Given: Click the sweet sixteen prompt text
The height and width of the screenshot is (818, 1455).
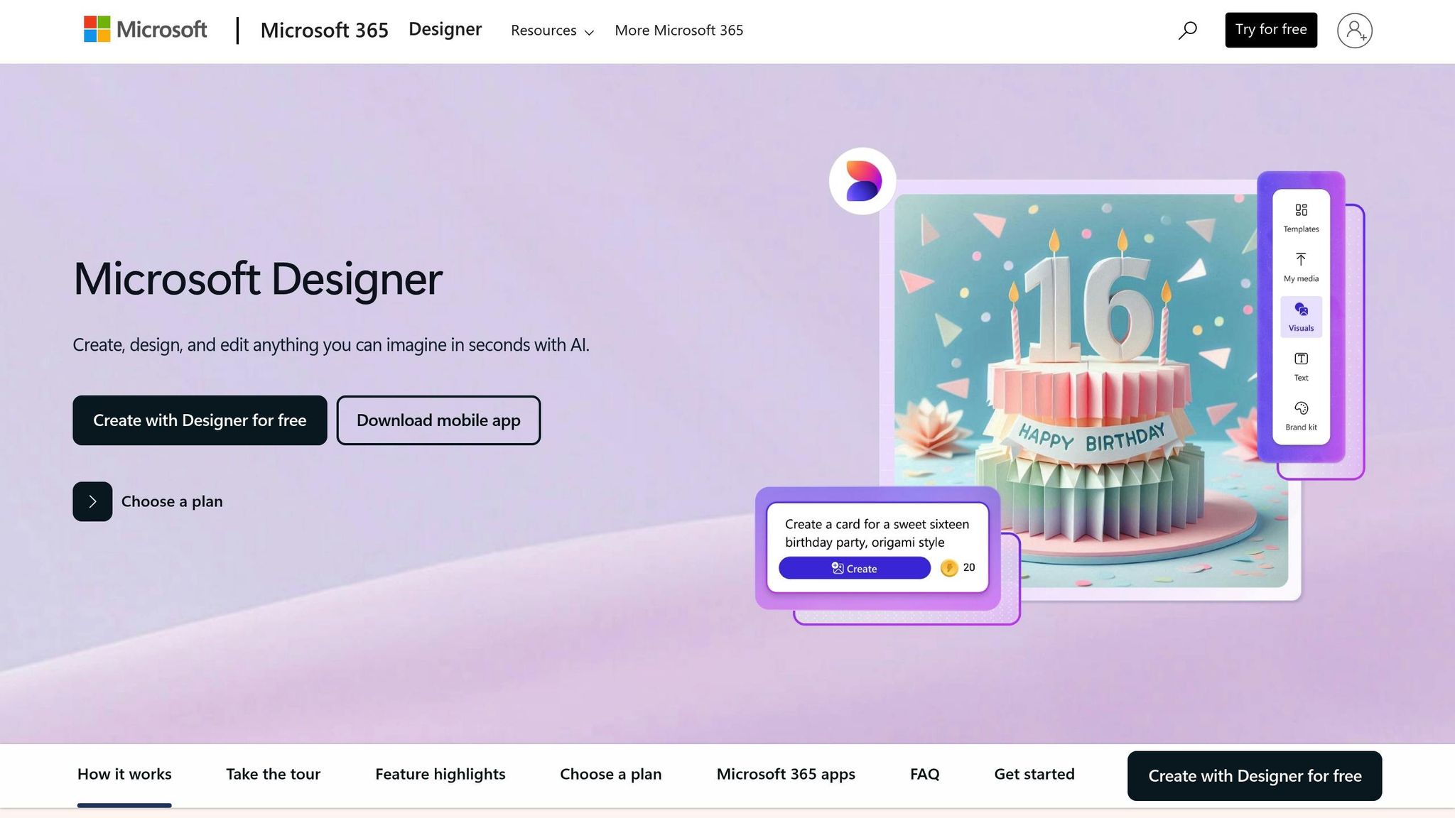Looking at the screenshot, I should tap(877, 533).
